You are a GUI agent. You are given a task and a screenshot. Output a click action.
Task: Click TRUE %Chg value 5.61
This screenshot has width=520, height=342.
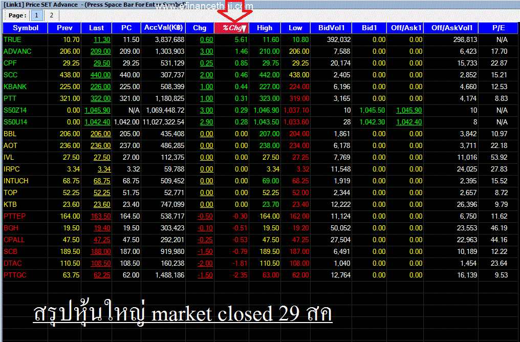242,40
